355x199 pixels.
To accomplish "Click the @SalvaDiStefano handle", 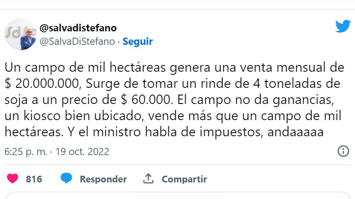I will [x=78, y=42].
